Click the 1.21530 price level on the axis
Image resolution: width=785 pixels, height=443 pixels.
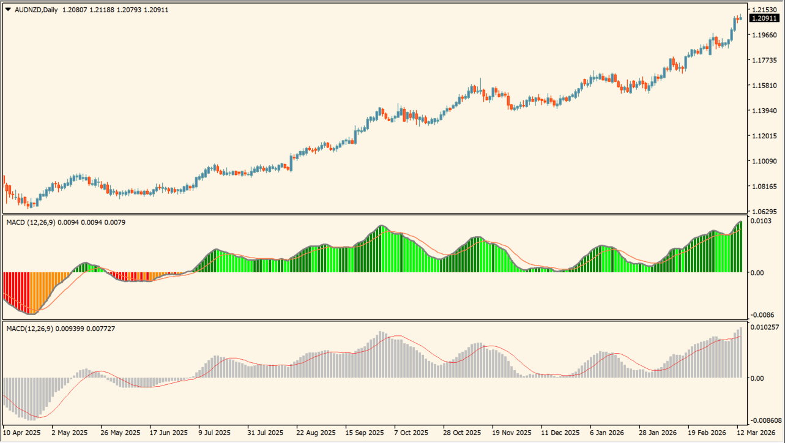click(765, 10)
